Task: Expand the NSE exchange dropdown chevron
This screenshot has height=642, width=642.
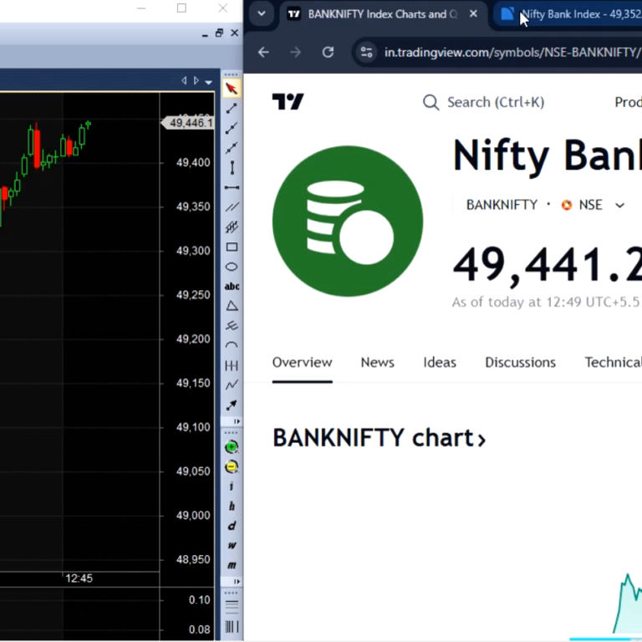Action: [620, 205]
